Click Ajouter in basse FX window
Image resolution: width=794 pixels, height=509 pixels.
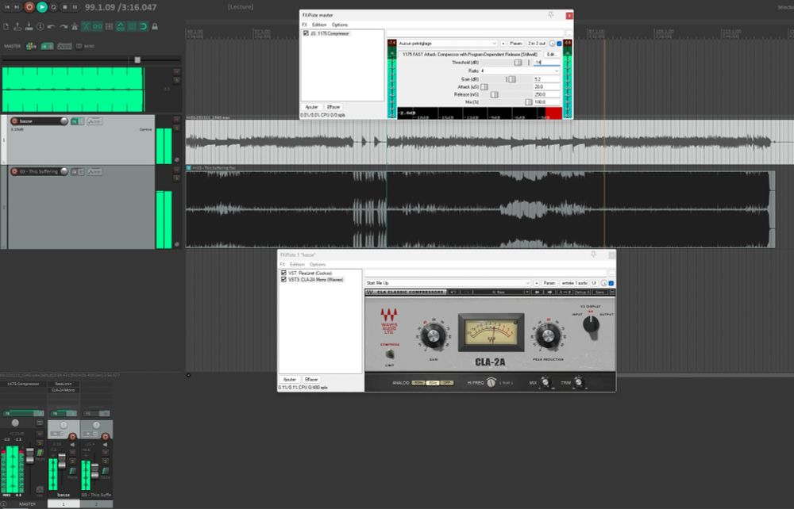(290, 379)
